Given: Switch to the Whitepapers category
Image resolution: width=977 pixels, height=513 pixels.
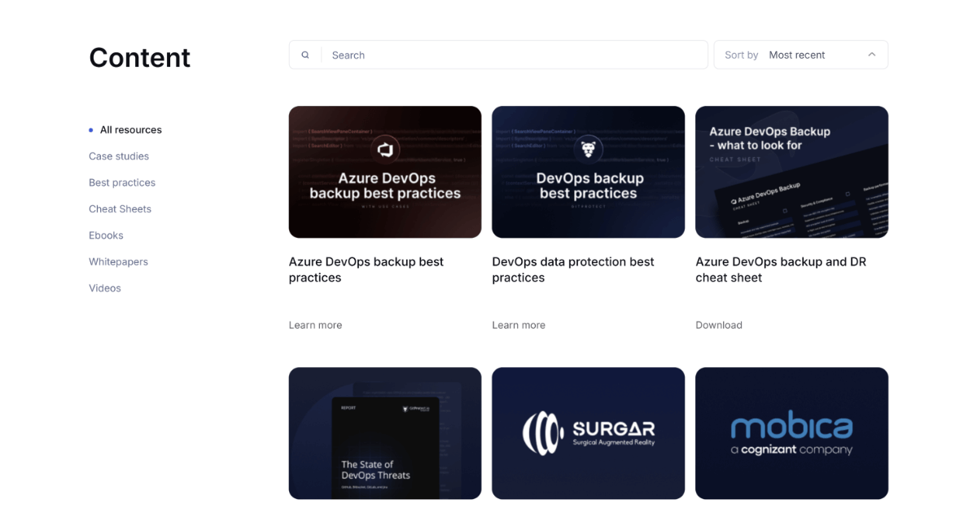Looking at the screenshot, I should pyautogui.click(x=118, y=261).
